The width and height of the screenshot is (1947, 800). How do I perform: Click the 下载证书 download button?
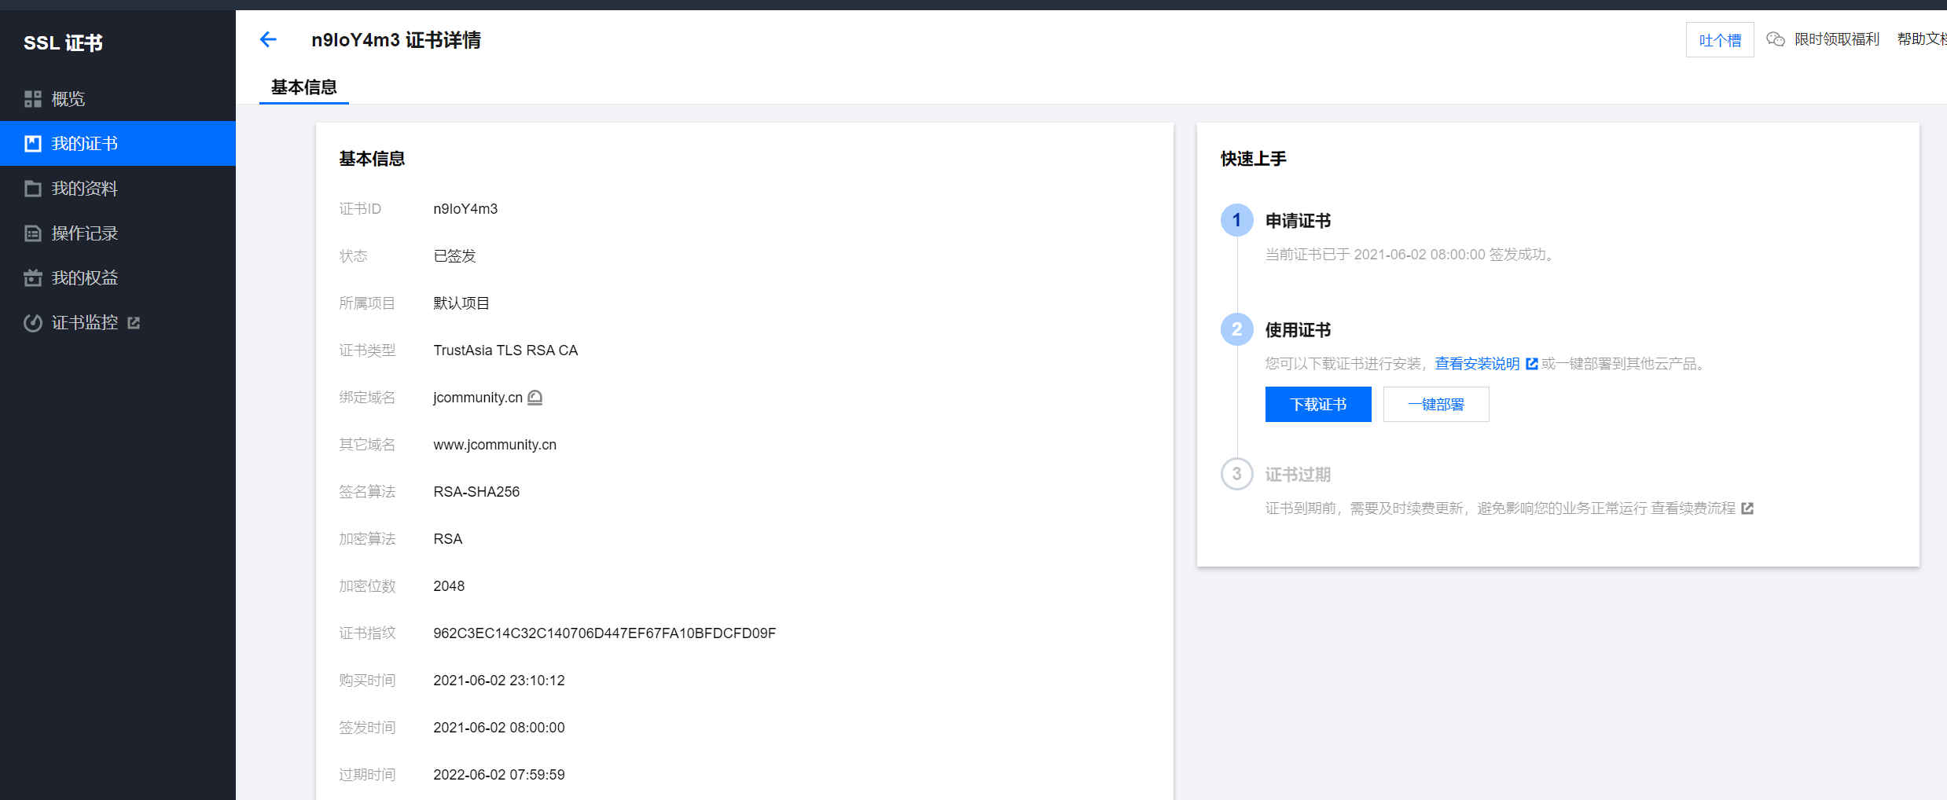1317,404
